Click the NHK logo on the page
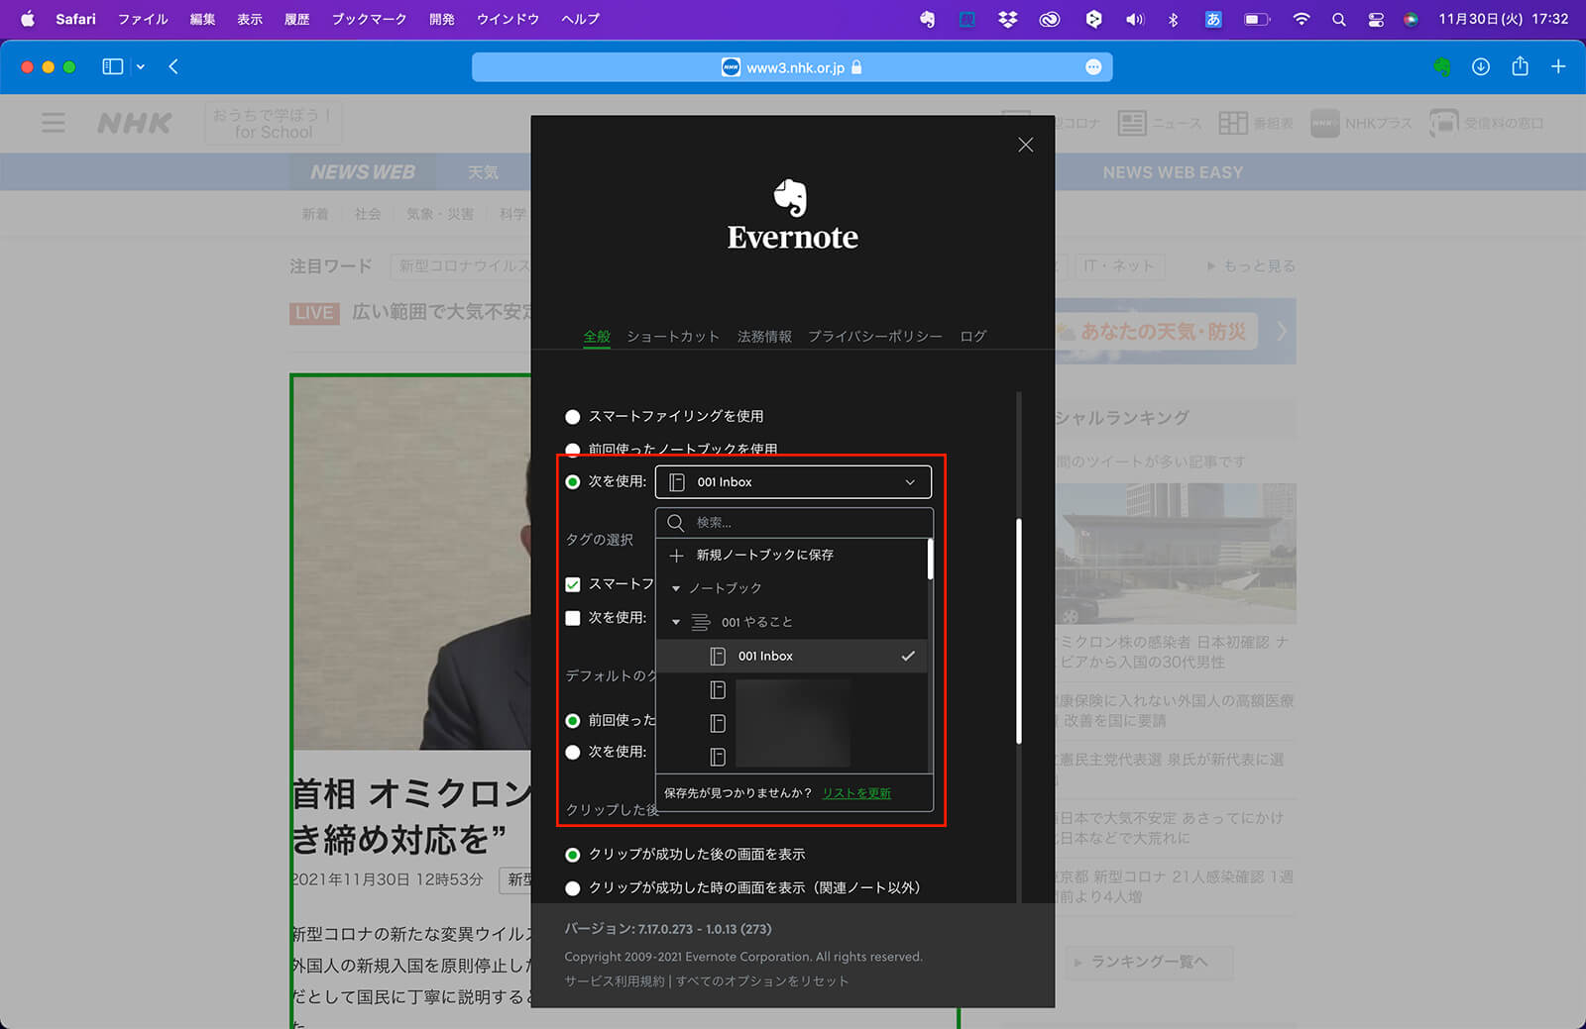The image size is (1586, 1029). click(x=135, y=123)
